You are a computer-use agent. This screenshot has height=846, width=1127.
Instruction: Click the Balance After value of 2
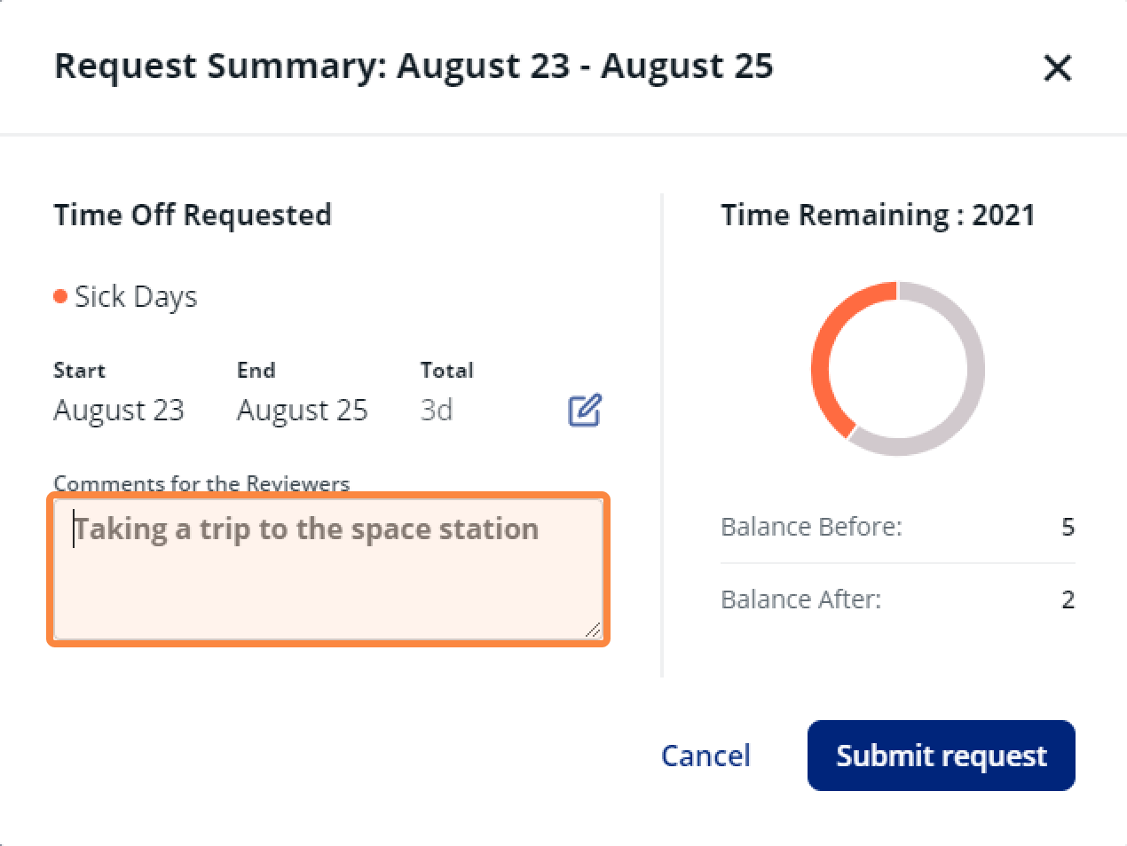pos(1069,599)
